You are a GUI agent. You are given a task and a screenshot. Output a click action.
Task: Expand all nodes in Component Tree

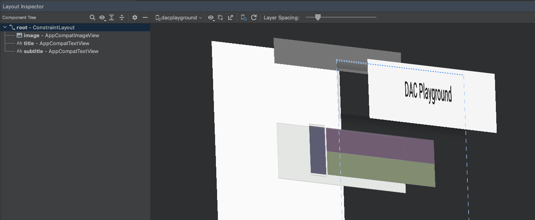tap(112, 17)
